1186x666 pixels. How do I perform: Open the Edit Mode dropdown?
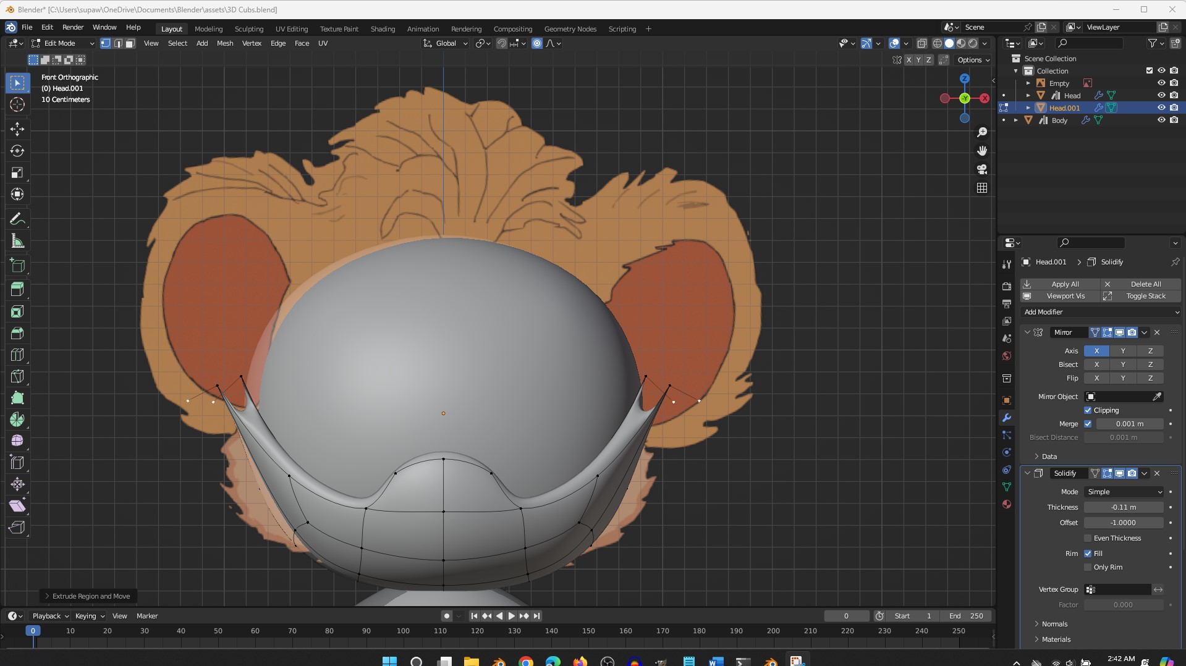(62, 43)
